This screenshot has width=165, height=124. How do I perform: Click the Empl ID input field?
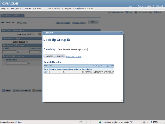(10, 52)
